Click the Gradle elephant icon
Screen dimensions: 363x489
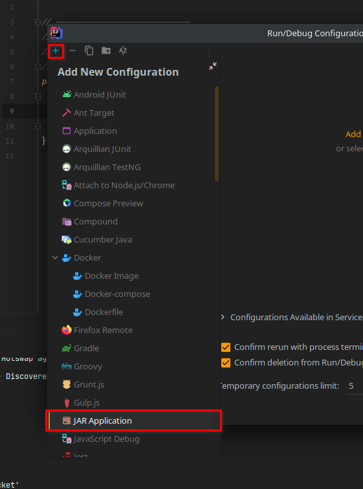(67, 348)
